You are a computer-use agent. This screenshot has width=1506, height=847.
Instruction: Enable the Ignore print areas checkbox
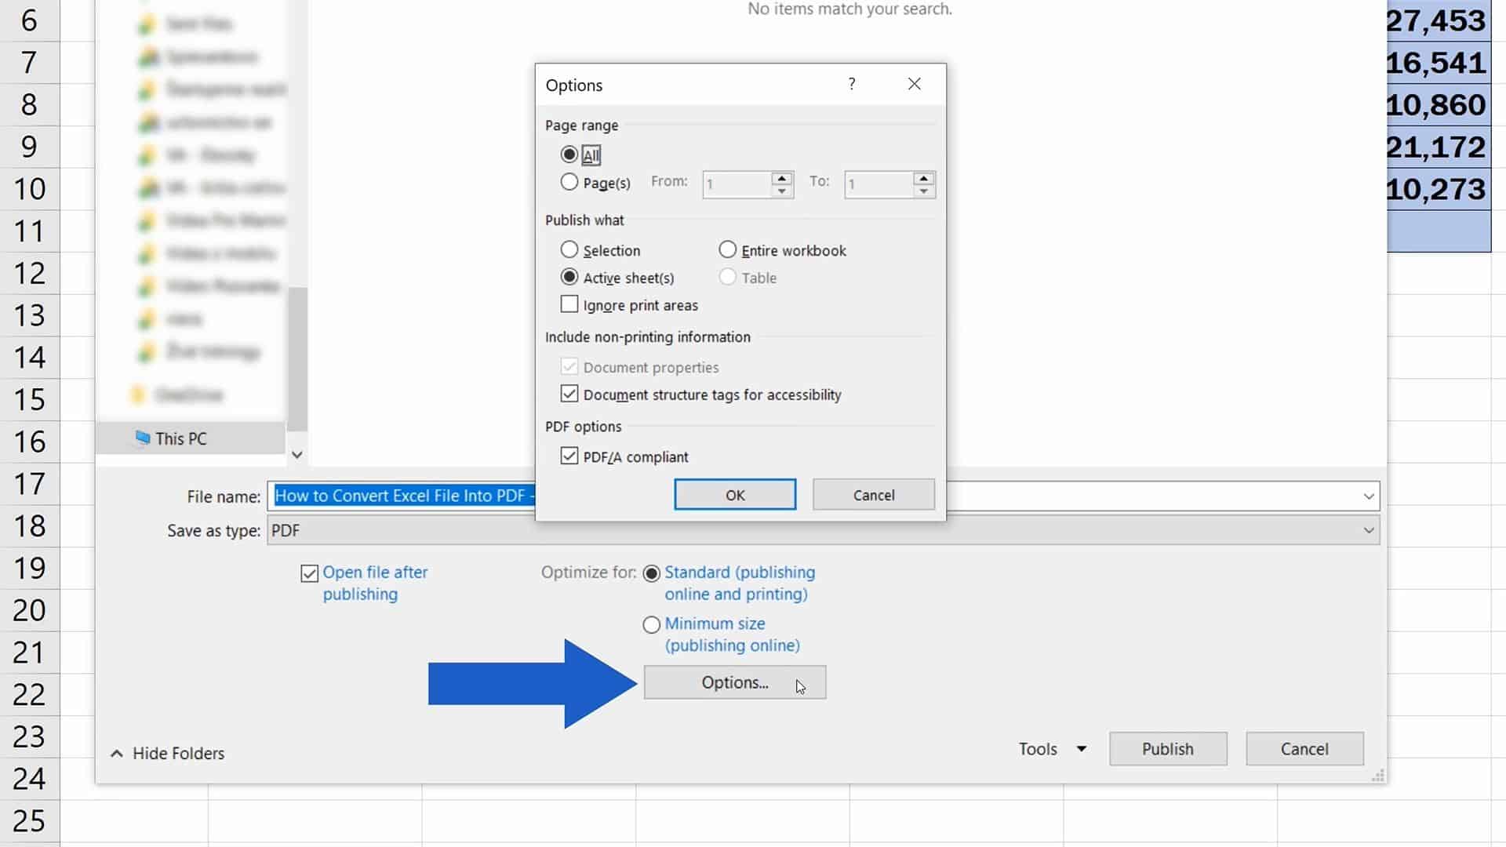pyautogui.click(x=569, y=304)
